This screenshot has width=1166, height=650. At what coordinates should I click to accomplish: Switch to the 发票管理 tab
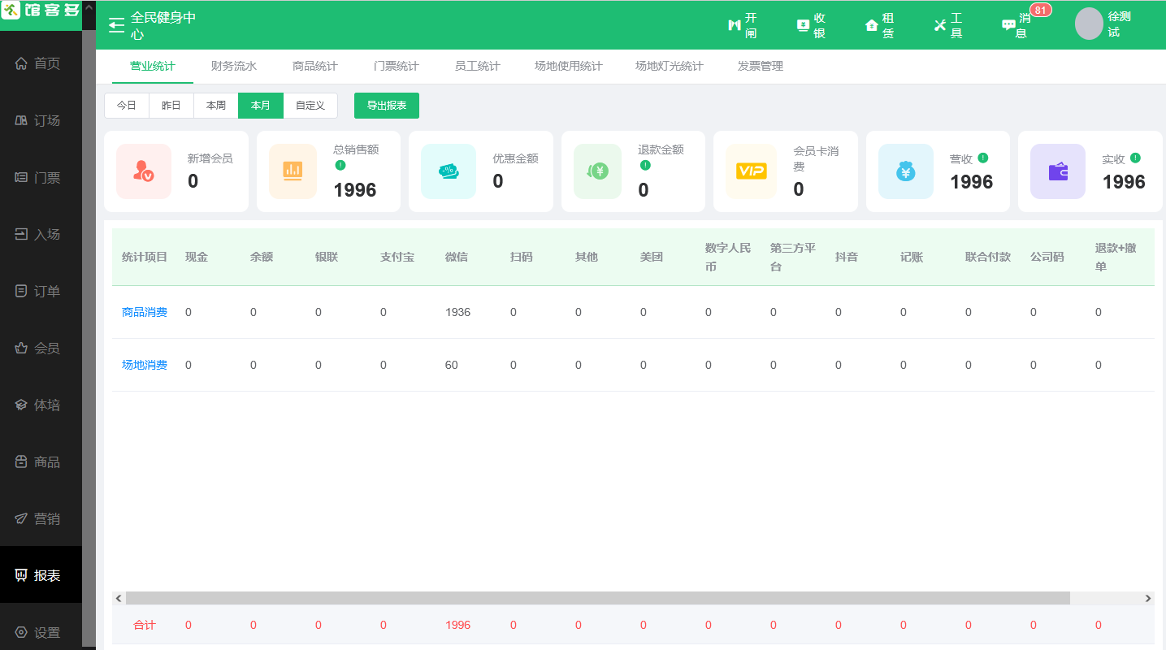click(761, 66)
